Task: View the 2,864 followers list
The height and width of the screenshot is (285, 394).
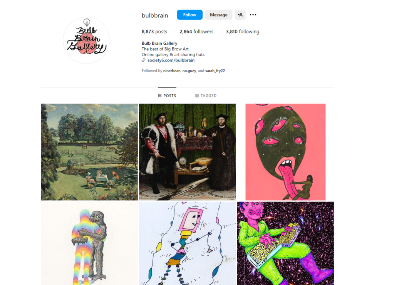Action: 196,32
